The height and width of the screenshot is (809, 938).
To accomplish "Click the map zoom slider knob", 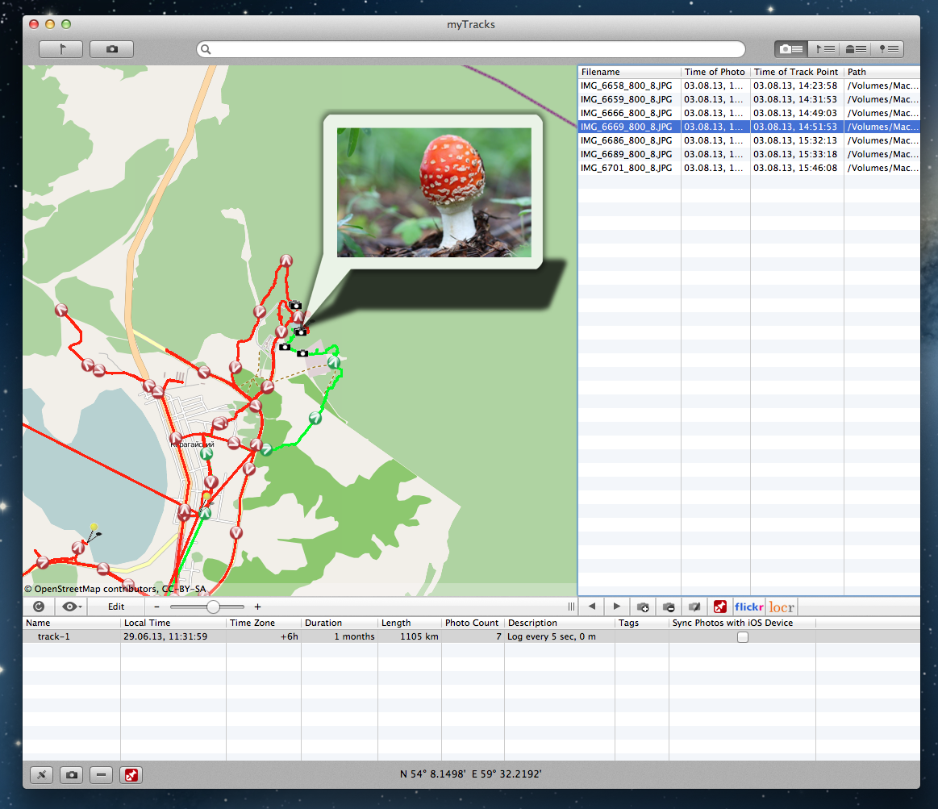I will (x=213, y=607).
